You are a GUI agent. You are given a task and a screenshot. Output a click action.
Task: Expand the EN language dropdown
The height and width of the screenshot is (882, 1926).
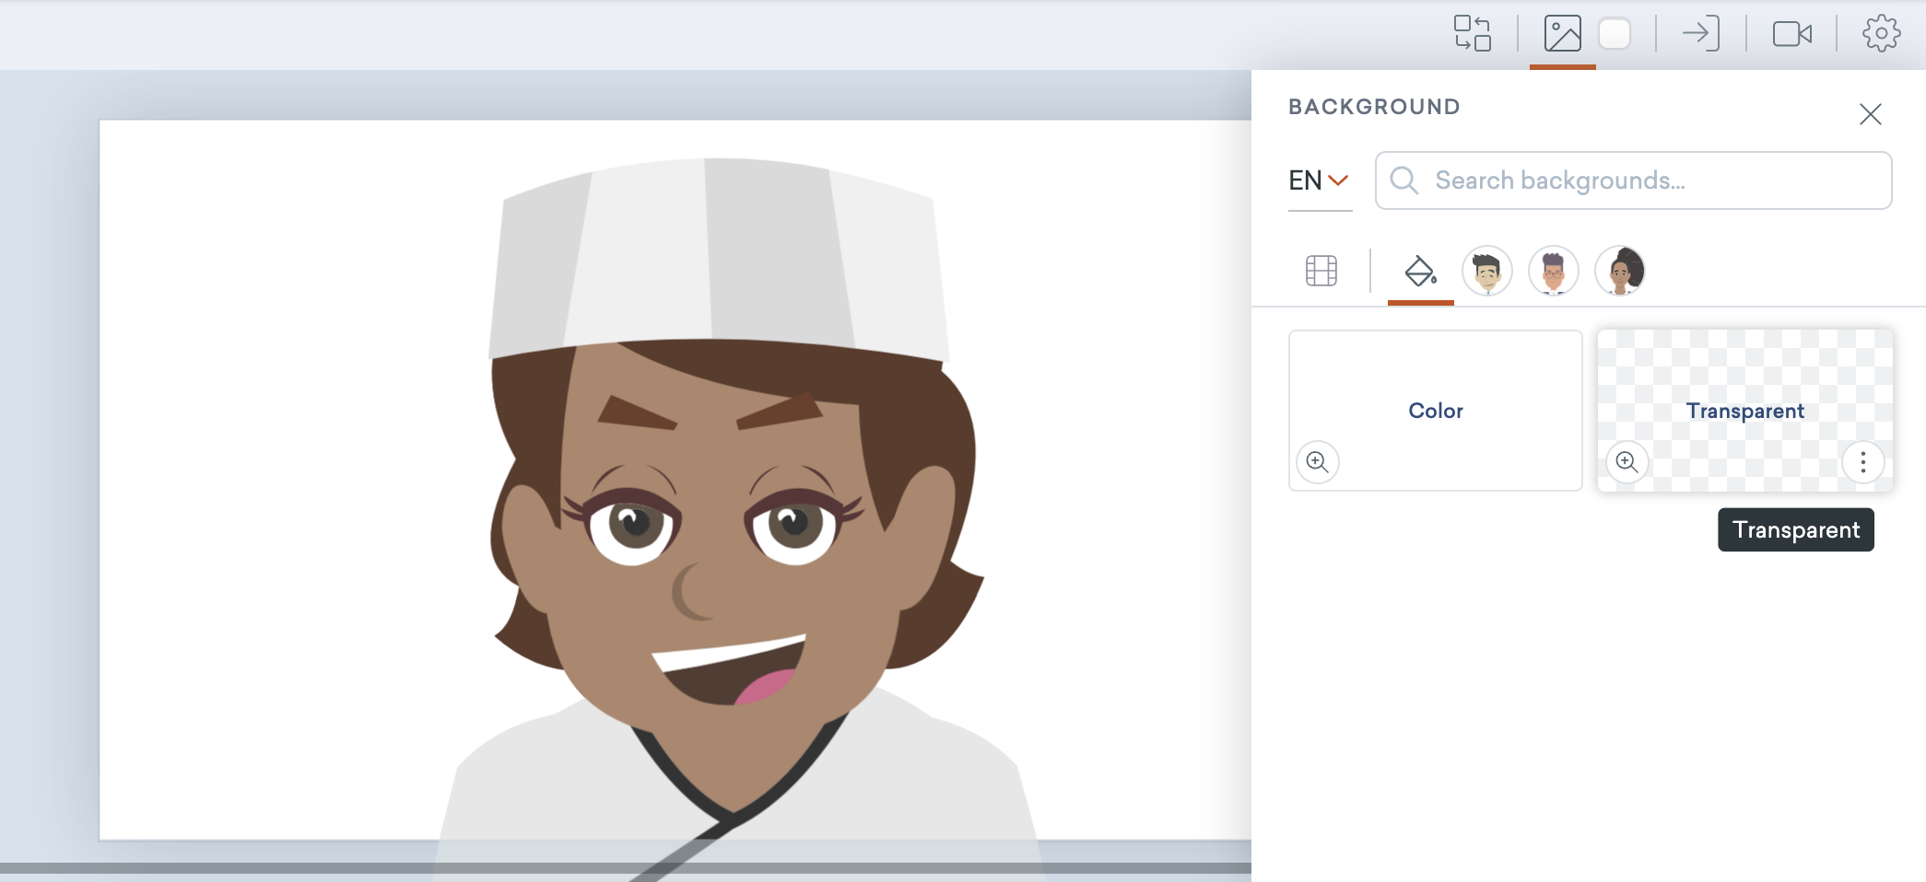point(1320,180)
